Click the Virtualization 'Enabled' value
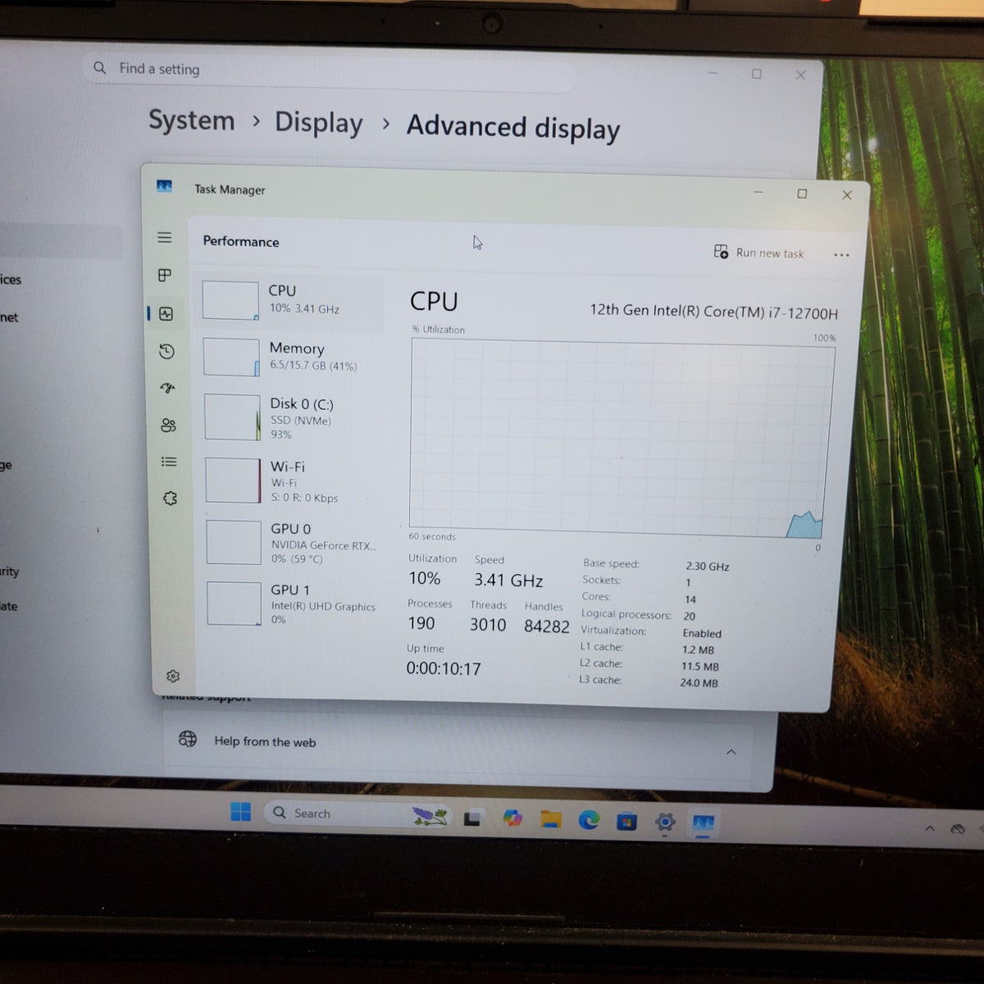This screenshot has height=984, width=984. (x=702, y=634)
